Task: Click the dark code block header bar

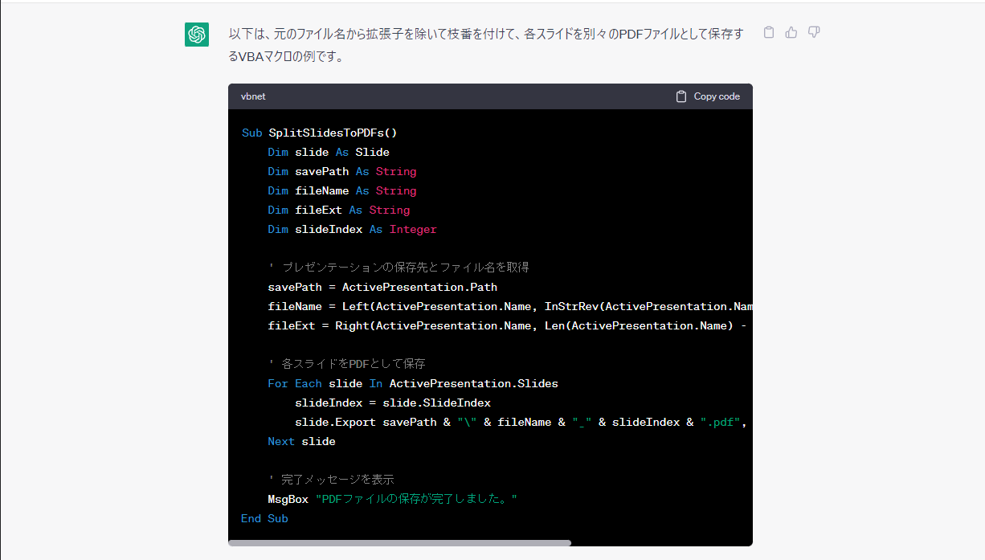Action: [x=490, y=96]
